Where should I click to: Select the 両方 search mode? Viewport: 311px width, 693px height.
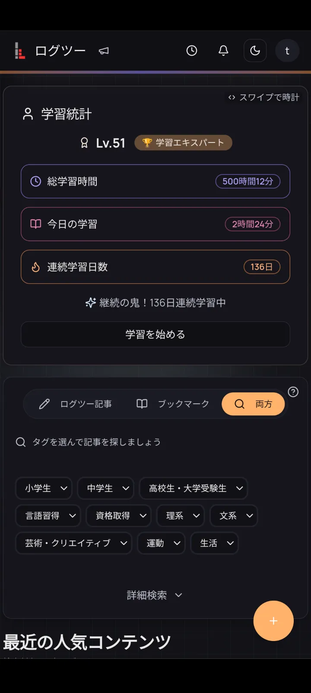coord(253,404)
